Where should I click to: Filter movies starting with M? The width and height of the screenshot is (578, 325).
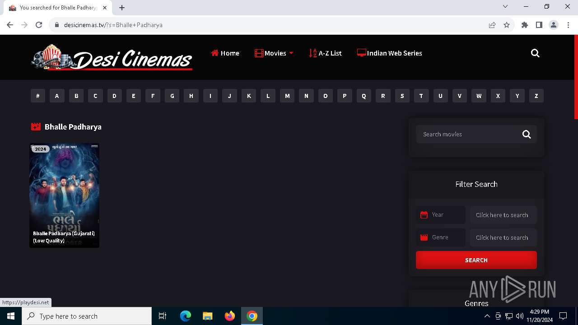coord(287,96)
